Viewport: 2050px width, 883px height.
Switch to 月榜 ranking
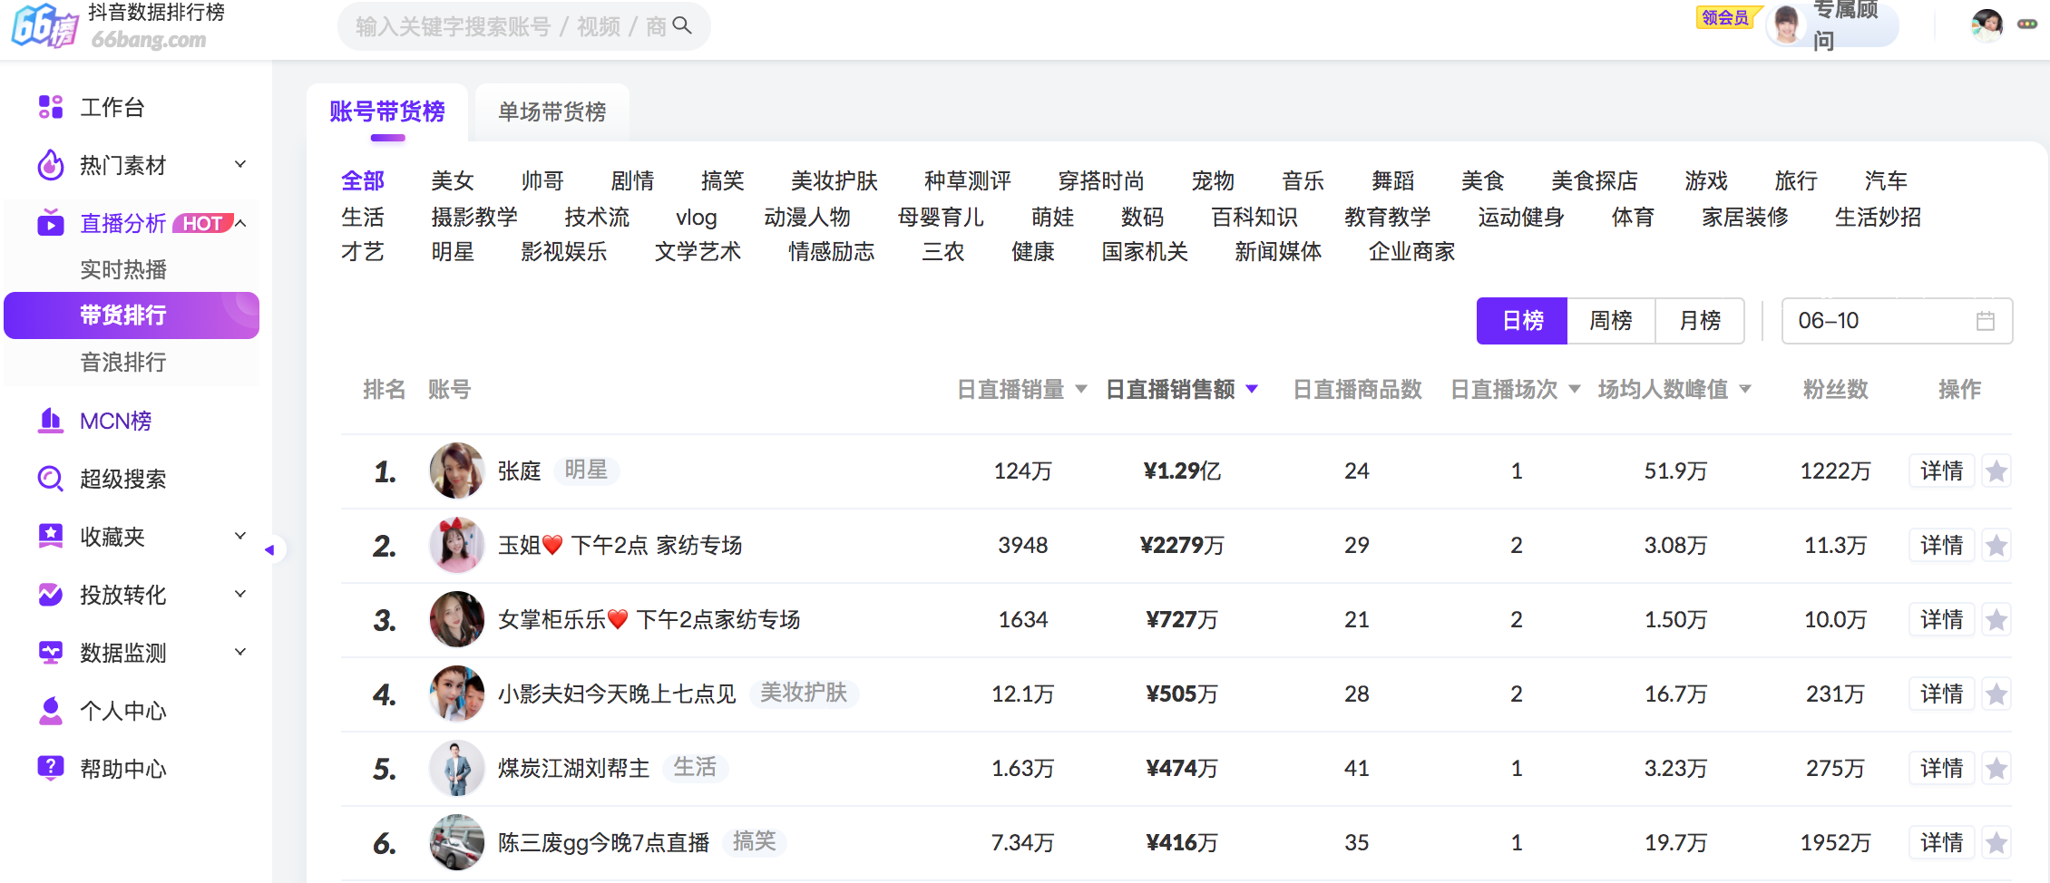click(1700, 321)
